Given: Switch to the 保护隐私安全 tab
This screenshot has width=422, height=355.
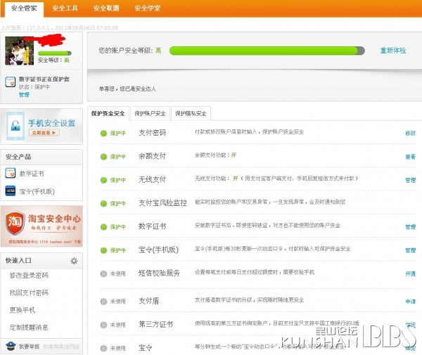Looking at the screenshot, I should (191, 114).
